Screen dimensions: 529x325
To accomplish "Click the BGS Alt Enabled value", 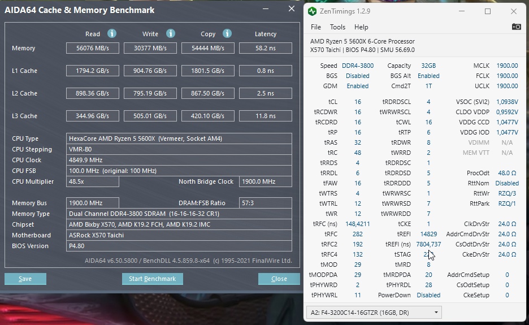I will (428, 76).
